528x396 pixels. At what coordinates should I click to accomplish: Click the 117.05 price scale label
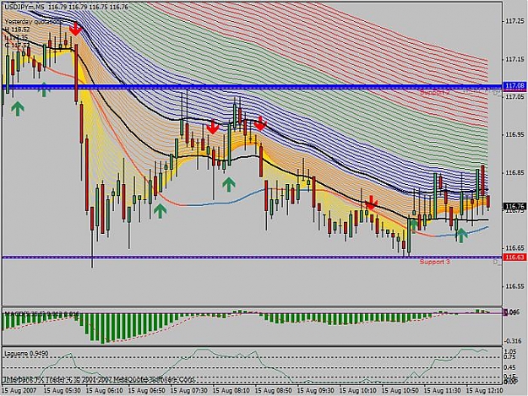coord(514,97)
